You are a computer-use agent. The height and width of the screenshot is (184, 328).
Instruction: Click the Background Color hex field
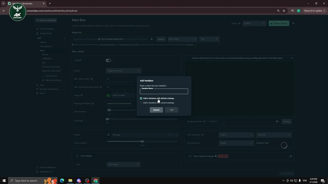[x=215, y=121]
